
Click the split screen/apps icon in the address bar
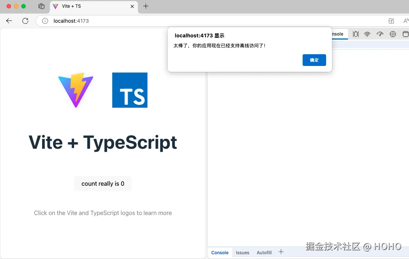click(391, 21)
